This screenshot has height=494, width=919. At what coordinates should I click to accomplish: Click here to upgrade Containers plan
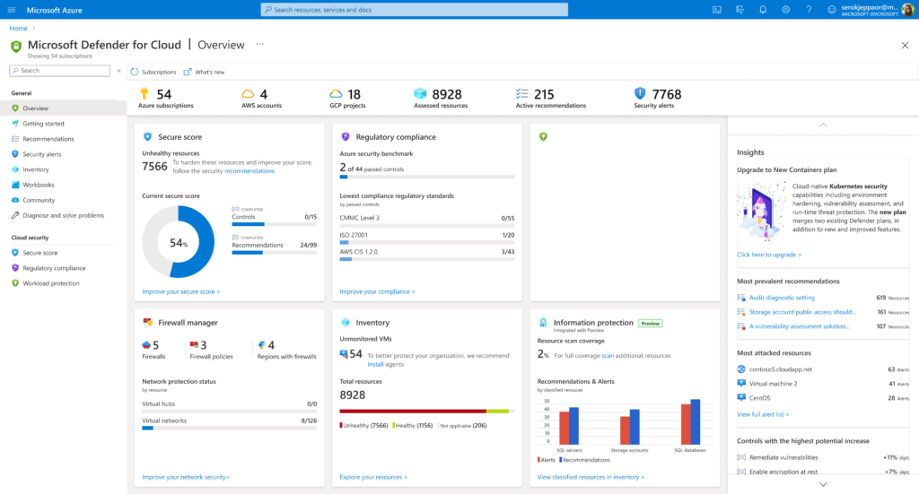point(769,255)
